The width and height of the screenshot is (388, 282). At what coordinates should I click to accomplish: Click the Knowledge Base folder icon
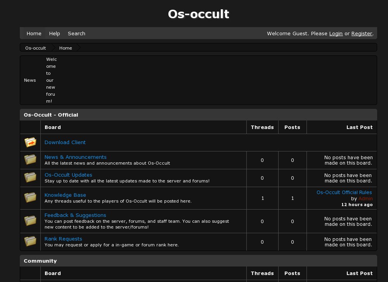coord(30,198)
